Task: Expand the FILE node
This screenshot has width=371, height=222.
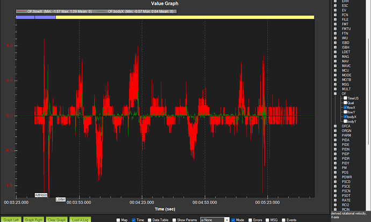Action: click(x=336, y=20)
